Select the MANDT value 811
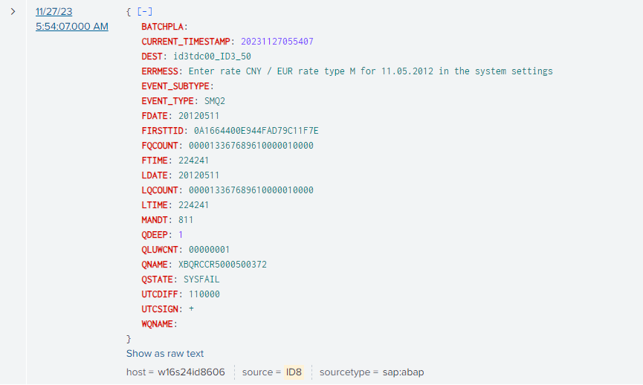Screen dimensions: 643x385 [x=186, y=220]
